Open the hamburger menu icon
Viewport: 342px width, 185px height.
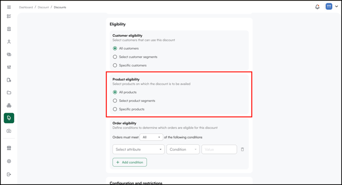pyautogui.click(x=9, y=7)
